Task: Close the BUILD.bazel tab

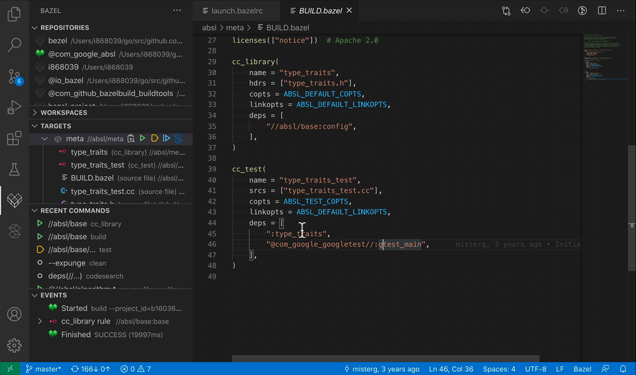Action: click(349, 11)
